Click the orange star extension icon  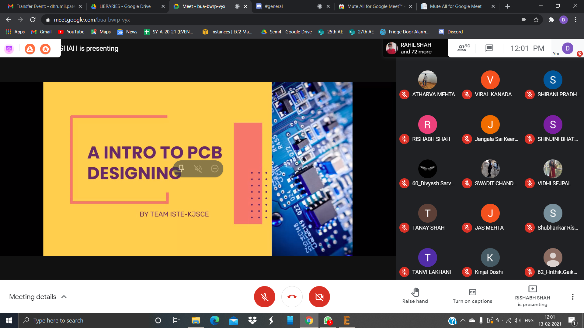[45, 49]
